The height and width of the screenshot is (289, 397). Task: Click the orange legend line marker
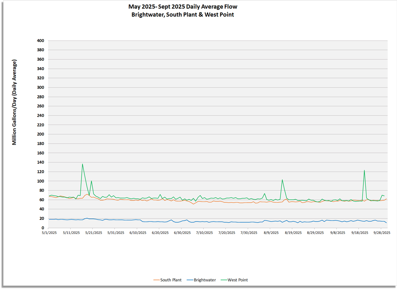pos(156,280)
